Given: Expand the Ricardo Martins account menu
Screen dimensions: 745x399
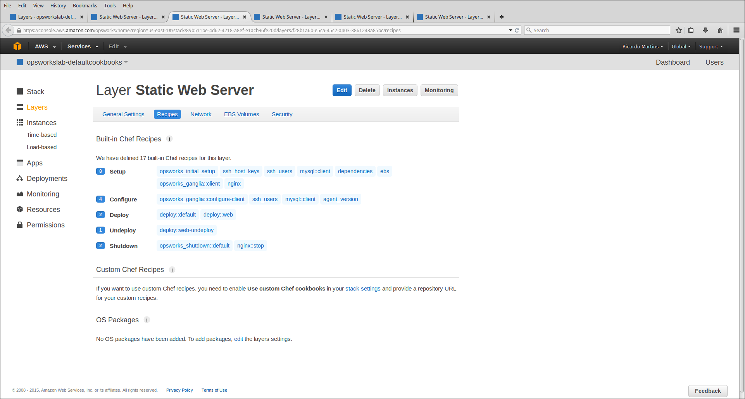Looking at the screenshot, I should pyautogui.click(x=642, y=46).
